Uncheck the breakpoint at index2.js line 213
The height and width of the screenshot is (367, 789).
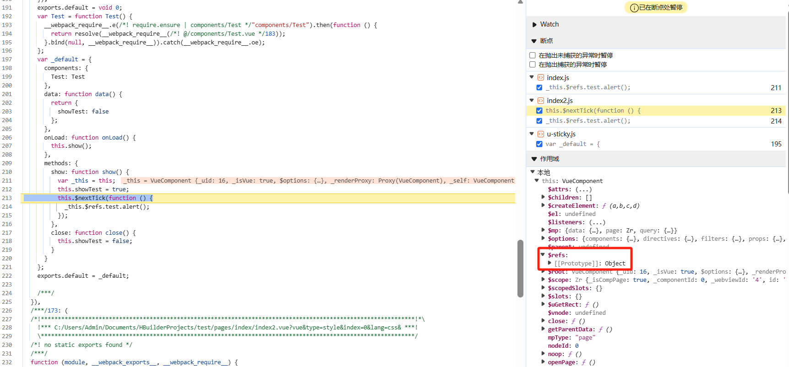pyautogui.click(x=539, y=111)
